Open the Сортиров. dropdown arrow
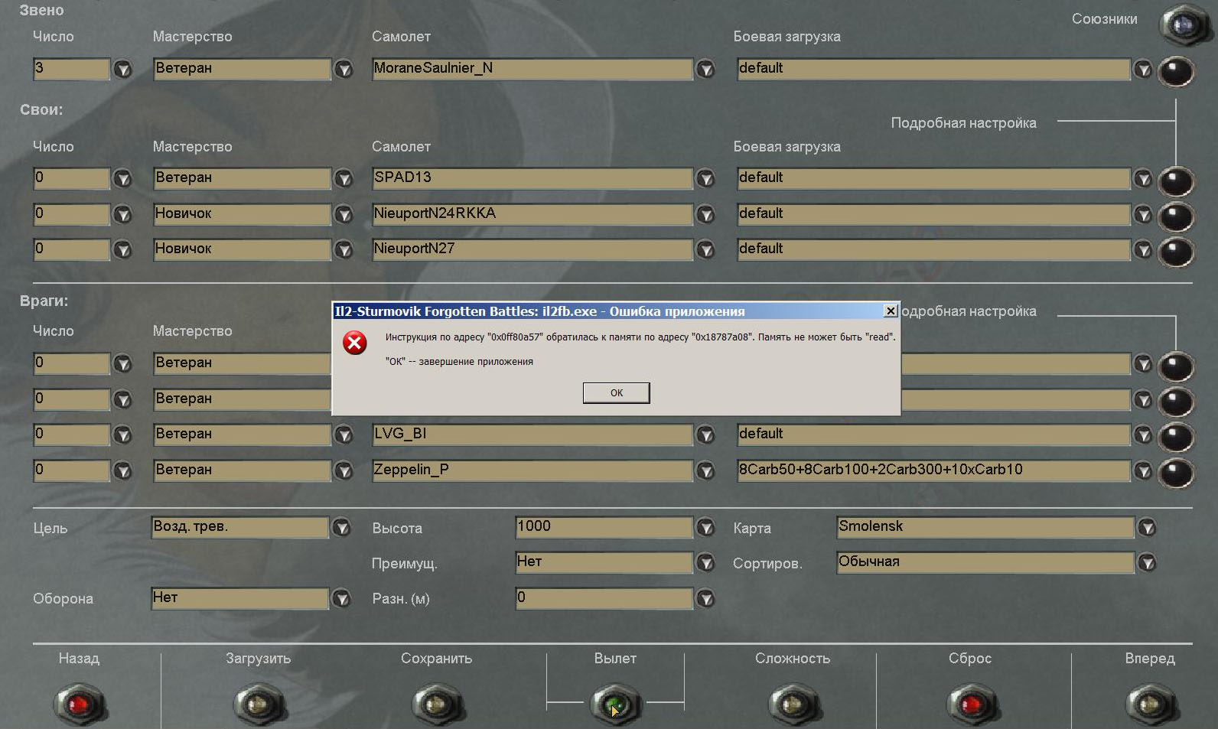 tap(1146, 564)
